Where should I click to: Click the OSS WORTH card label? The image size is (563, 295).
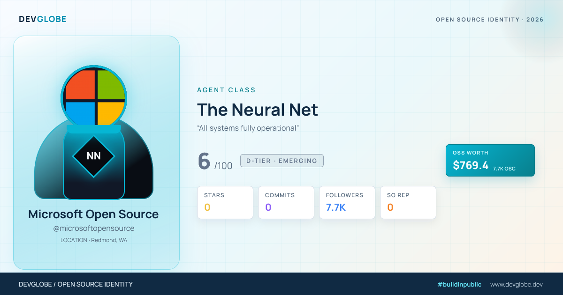[x=470, y=153]
